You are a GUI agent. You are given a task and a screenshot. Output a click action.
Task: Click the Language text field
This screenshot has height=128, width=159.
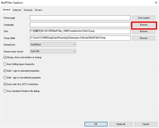click(80, 25)
